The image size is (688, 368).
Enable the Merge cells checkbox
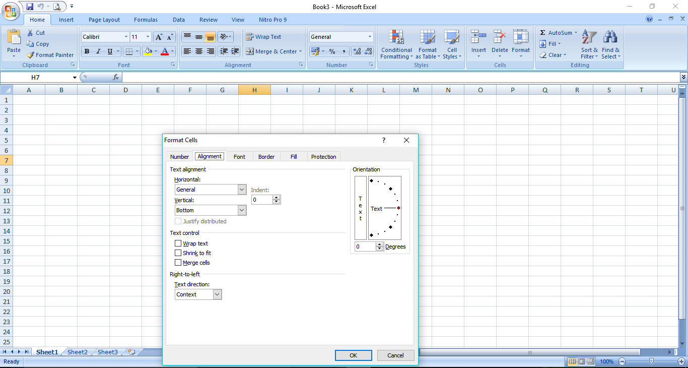point(178,262)
